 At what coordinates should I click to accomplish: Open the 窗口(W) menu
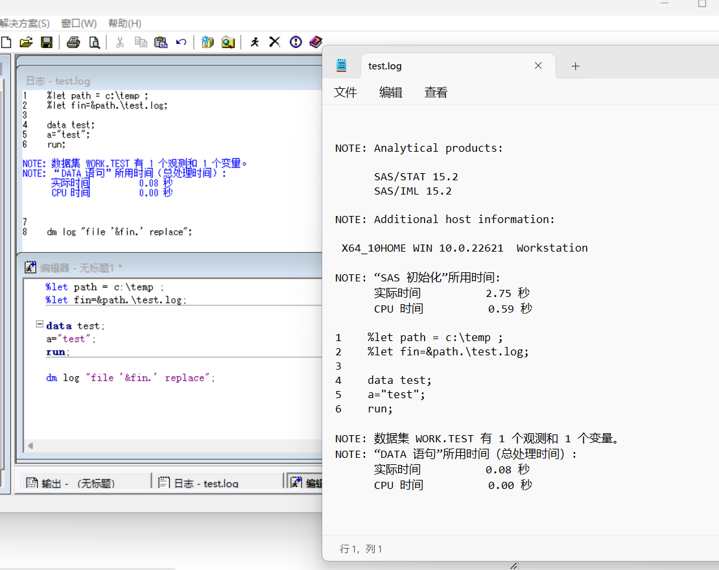pos(78,23)
